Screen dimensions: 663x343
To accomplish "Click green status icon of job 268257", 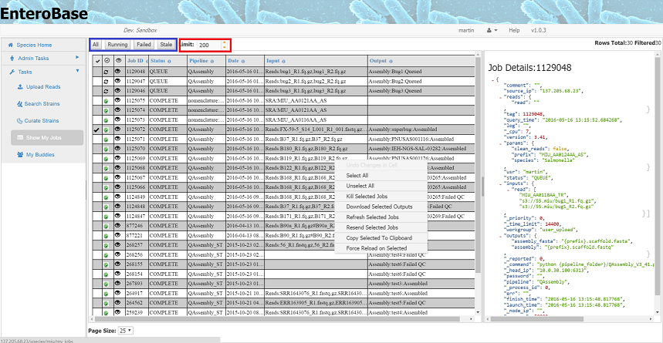I will coord(106,245).
